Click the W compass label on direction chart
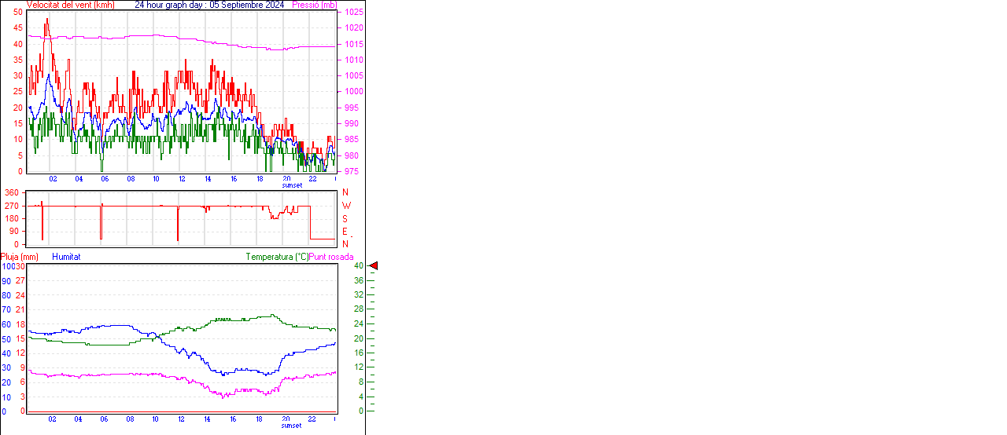This screenshot has height=435, width=1007. point(346,206)
